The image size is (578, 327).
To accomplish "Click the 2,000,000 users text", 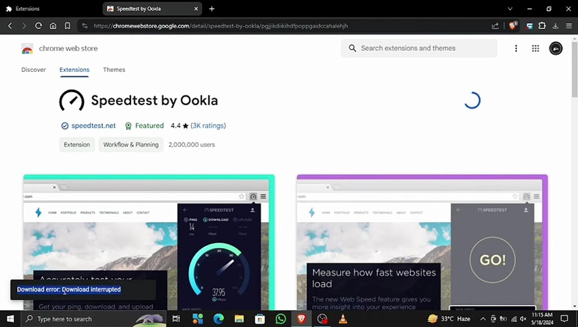I will (192, 144).
